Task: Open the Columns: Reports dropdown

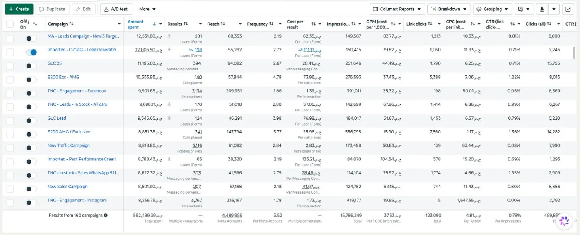Action: 397,9
